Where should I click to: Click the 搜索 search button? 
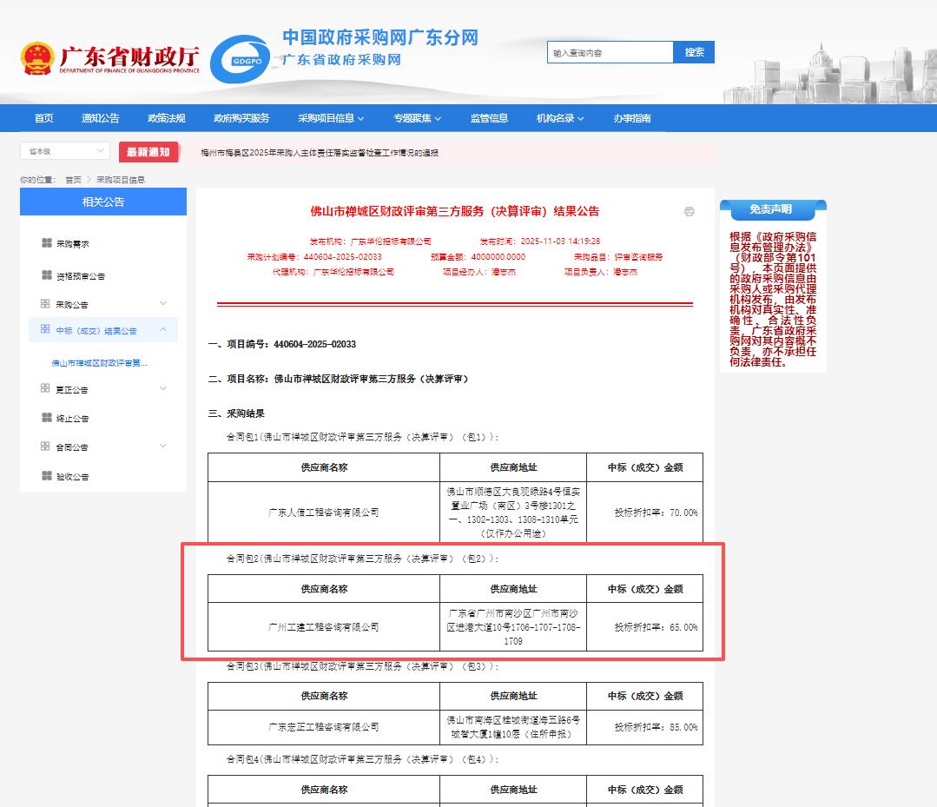point(694,52)
